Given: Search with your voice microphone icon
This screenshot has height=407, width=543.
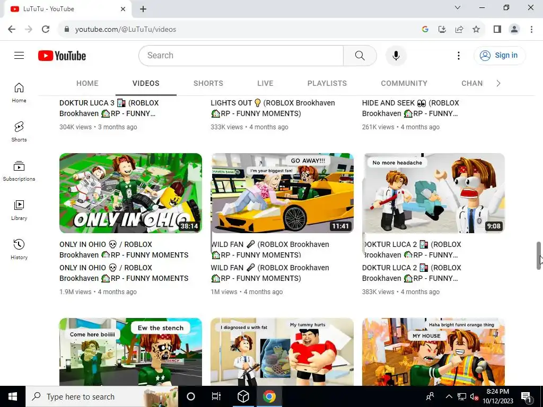Looking at the screenshot, I should click(x=396, y=55).
